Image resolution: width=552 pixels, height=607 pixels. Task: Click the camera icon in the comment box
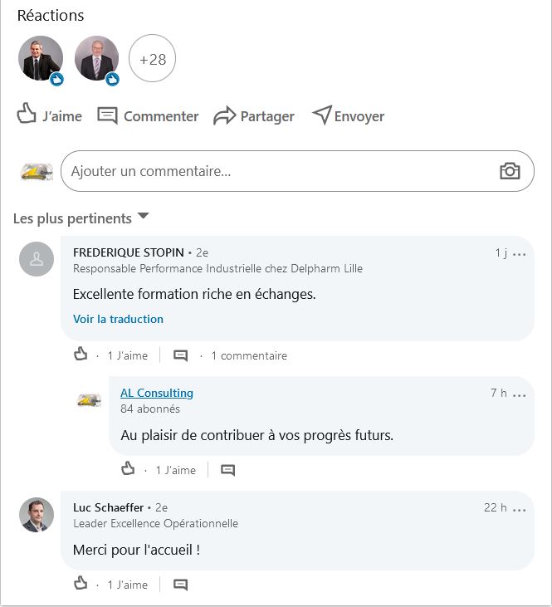[510, 171]
